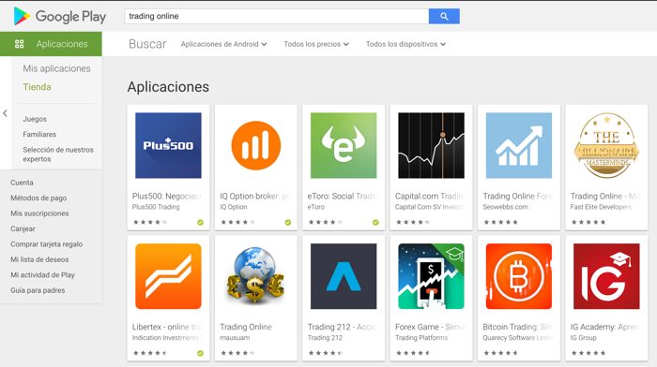The image size is (657, 367).
Task: Open the Trading 212 icon
Action: (x=344, y=276)
